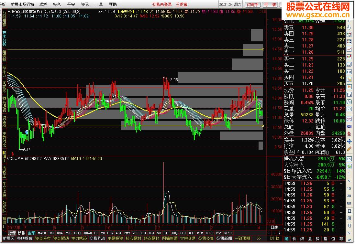
Task: Click the red S marker at chart bottom-left
Action: [x=12, y=154]
